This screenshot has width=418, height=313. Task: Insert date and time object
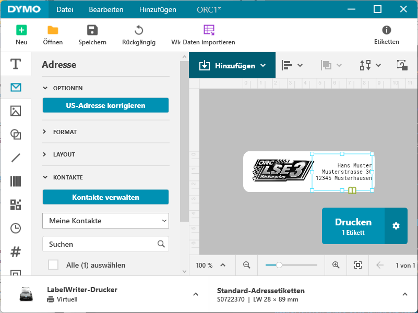(x=16, y=228)
